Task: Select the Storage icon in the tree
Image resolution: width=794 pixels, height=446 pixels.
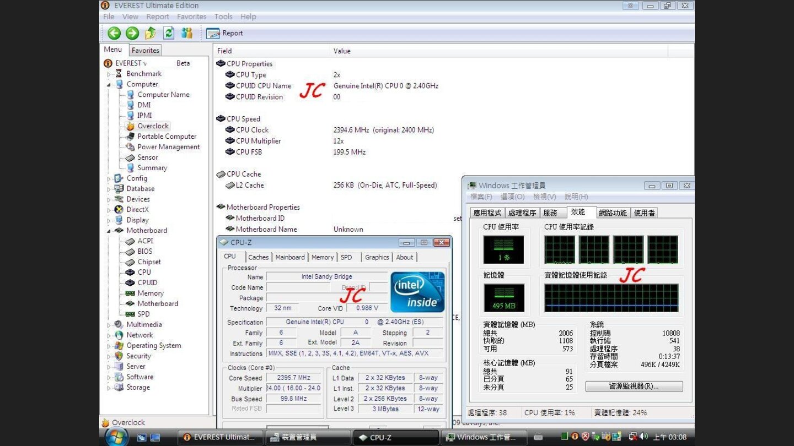Action: coord(119,388)
